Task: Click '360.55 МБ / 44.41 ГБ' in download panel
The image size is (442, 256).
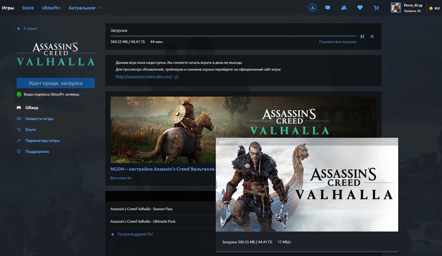Action: pyautogui.click(x=128, y=42)
